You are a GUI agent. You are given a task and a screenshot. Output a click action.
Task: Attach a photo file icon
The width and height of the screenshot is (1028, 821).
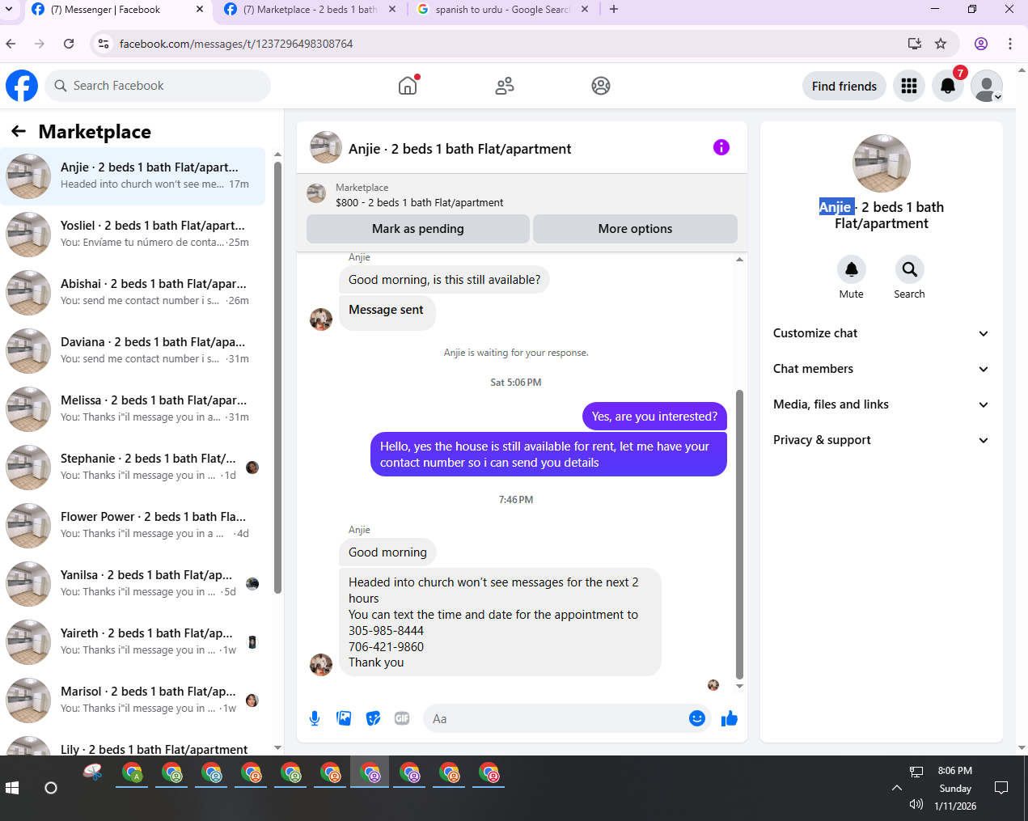coord(344,718)
